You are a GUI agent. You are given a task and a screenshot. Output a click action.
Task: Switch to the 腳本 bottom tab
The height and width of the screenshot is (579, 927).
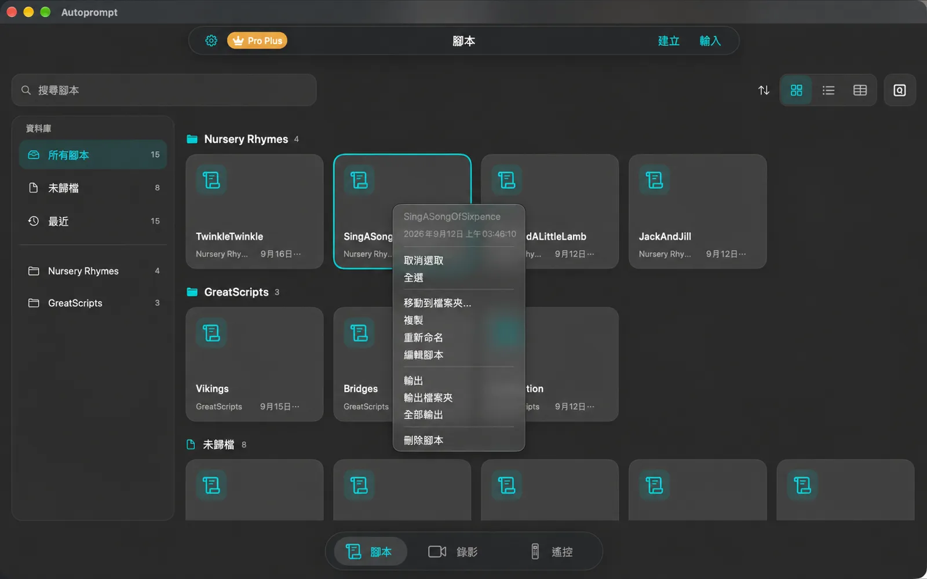pos(370,552)
